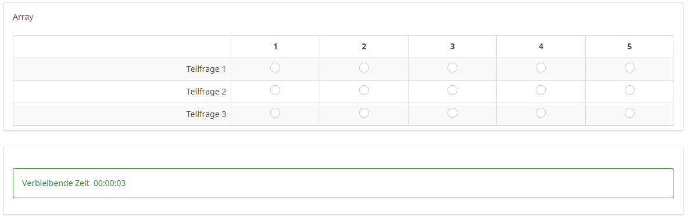Click the Teilfrage 3 row label
The image size is (691, 222).
pos(206,114)
